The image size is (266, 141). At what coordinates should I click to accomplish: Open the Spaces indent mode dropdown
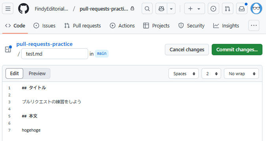(183, 74)
